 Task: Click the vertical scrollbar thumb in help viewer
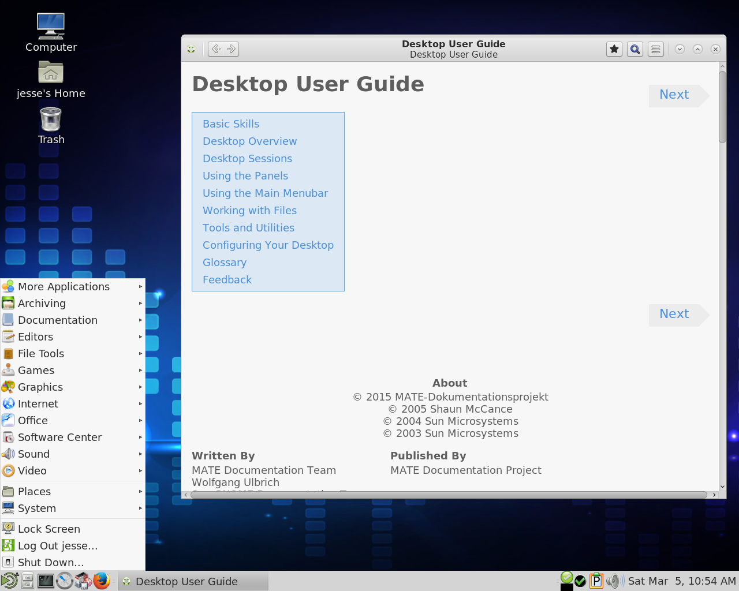pos(722,107)
